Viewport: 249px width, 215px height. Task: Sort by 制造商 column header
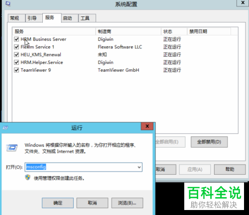pos(128,31)
